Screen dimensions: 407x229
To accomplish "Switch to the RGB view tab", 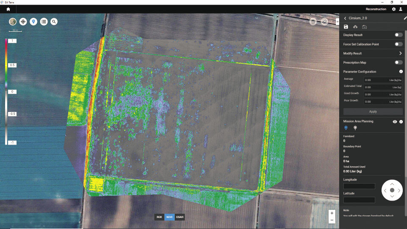I will pyautogui.click(x=159, y=217).
